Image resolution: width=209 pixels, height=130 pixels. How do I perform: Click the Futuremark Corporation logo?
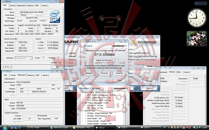pyautogui.click(x=144, y=43)
